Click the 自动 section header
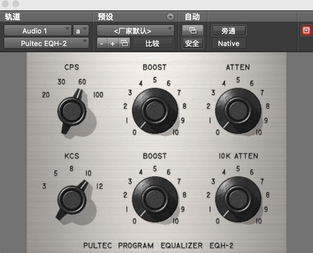 click(192, 17)
